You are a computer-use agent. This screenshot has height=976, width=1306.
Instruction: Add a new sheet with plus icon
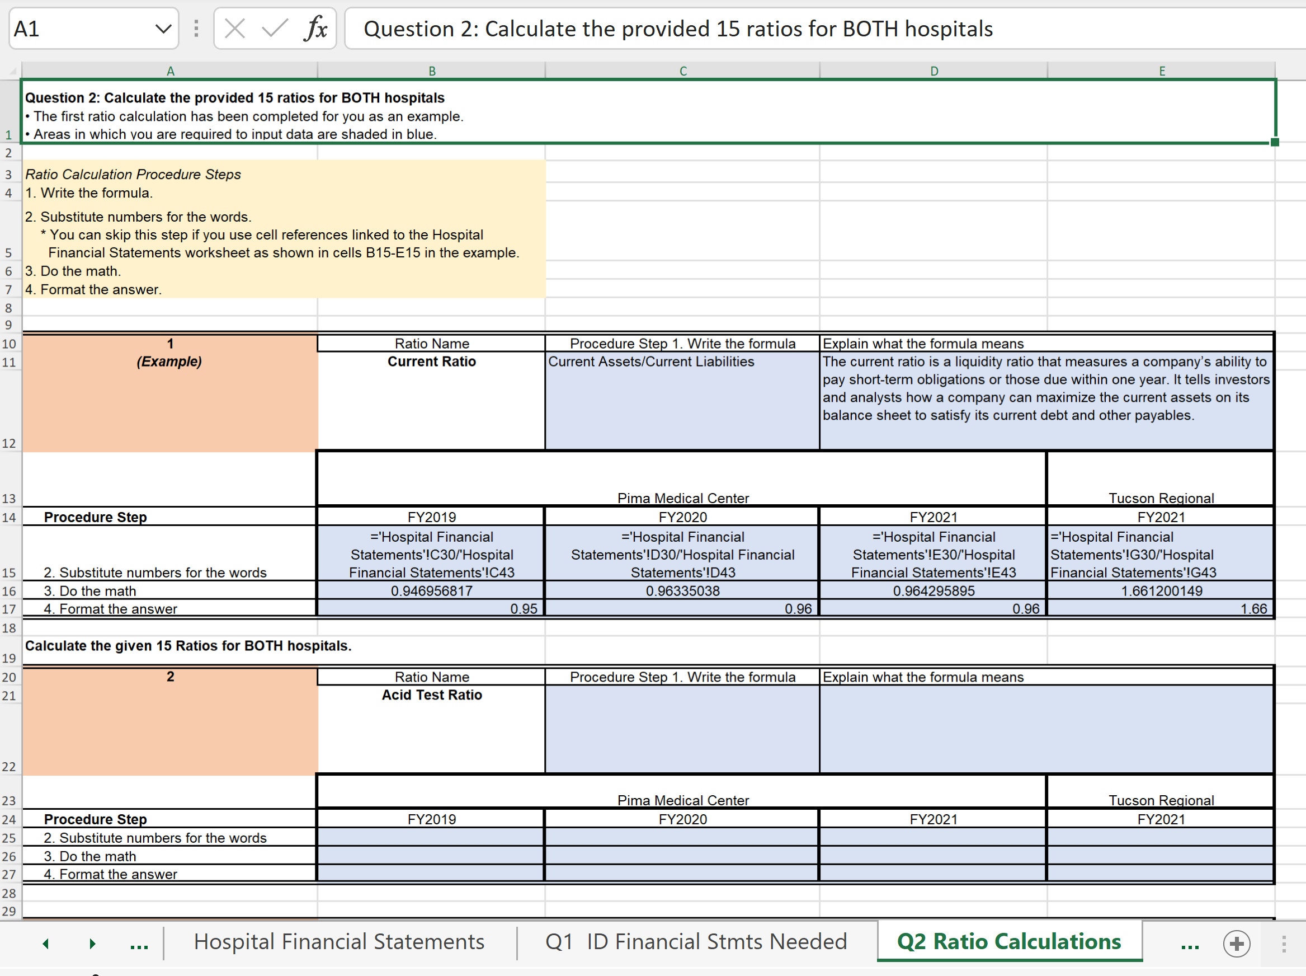tap(1236, 944)
